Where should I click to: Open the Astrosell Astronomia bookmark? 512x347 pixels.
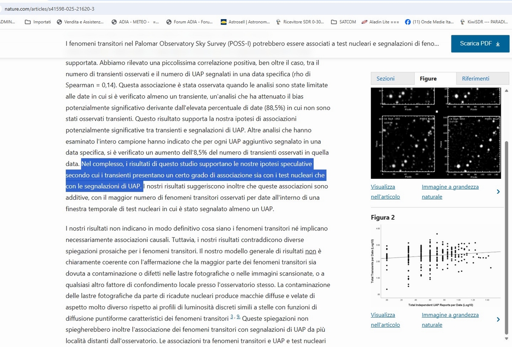pos(245,22)
